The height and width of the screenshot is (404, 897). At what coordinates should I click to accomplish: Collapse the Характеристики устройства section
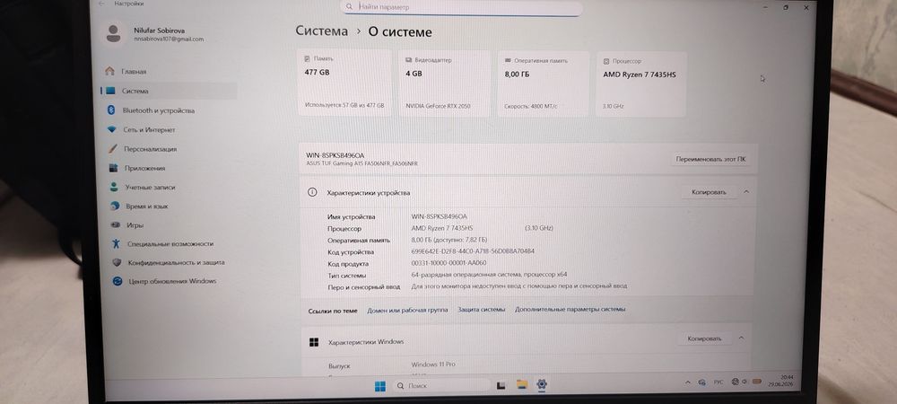(746, 192)
